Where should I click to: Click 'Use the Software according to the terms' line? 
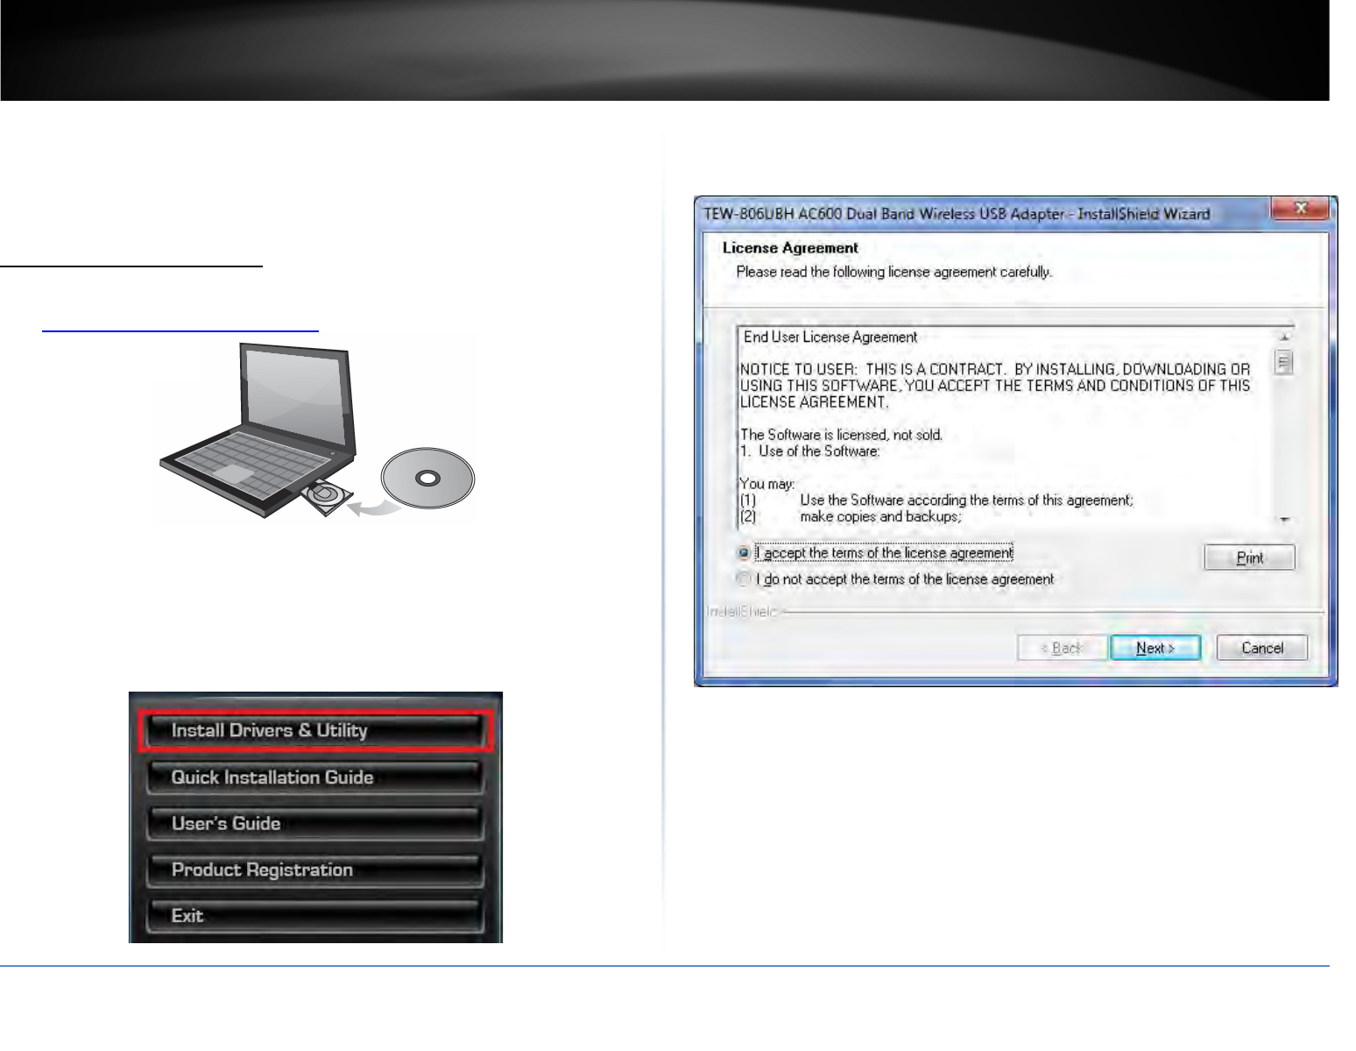tap(966, 501)
